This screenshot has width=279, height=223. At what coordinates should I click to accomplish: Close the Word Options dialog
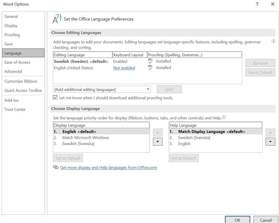[273, 4]
